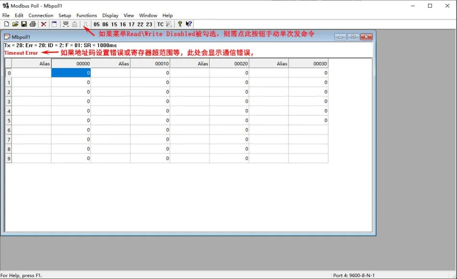This screenshot has height=279, width=457.
Task: Click the red Timeout Error message
Action: click(x=21, y=53)
